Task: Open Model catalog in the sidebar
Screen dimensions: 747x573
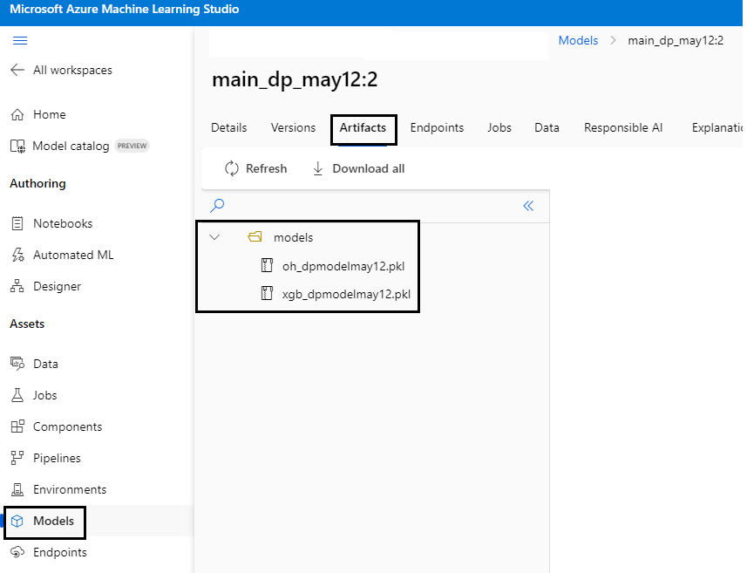Action: point(71,146)
